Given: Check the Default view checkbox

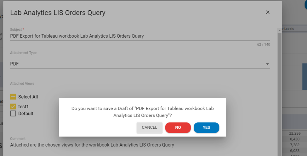Looking at the screenshot, I should tap(13, 114).
